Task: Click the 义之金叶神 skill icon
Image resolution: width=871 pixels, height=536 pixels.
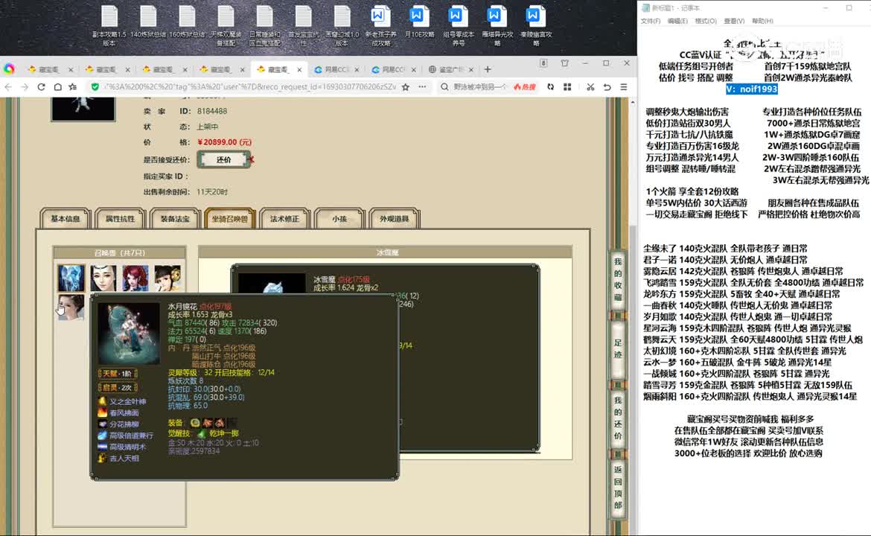Action: click(102, 401)
